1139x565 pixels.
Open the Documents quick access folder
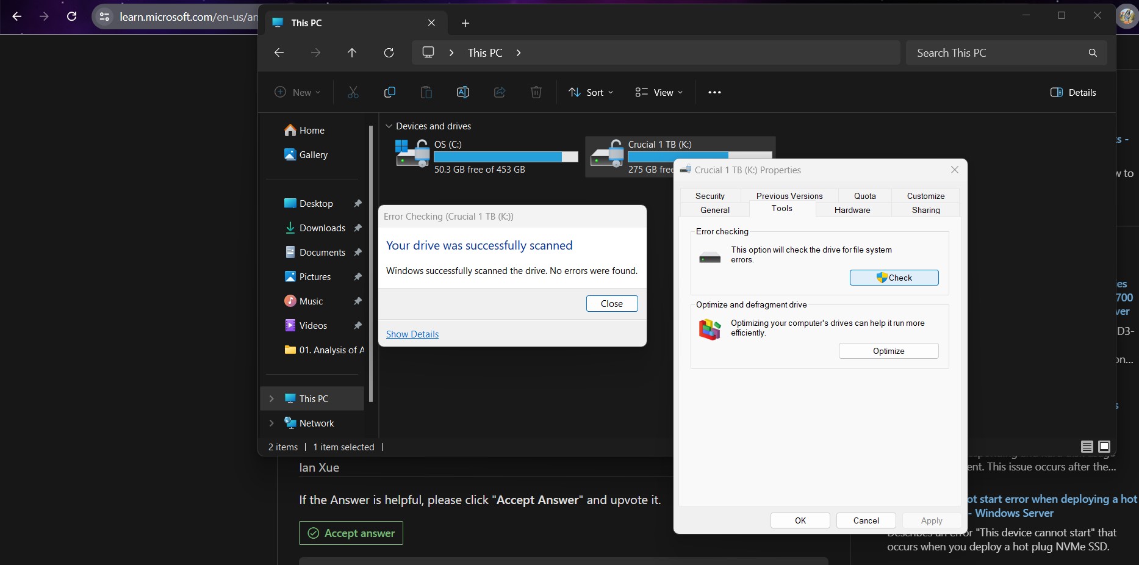tap(315, 252)
